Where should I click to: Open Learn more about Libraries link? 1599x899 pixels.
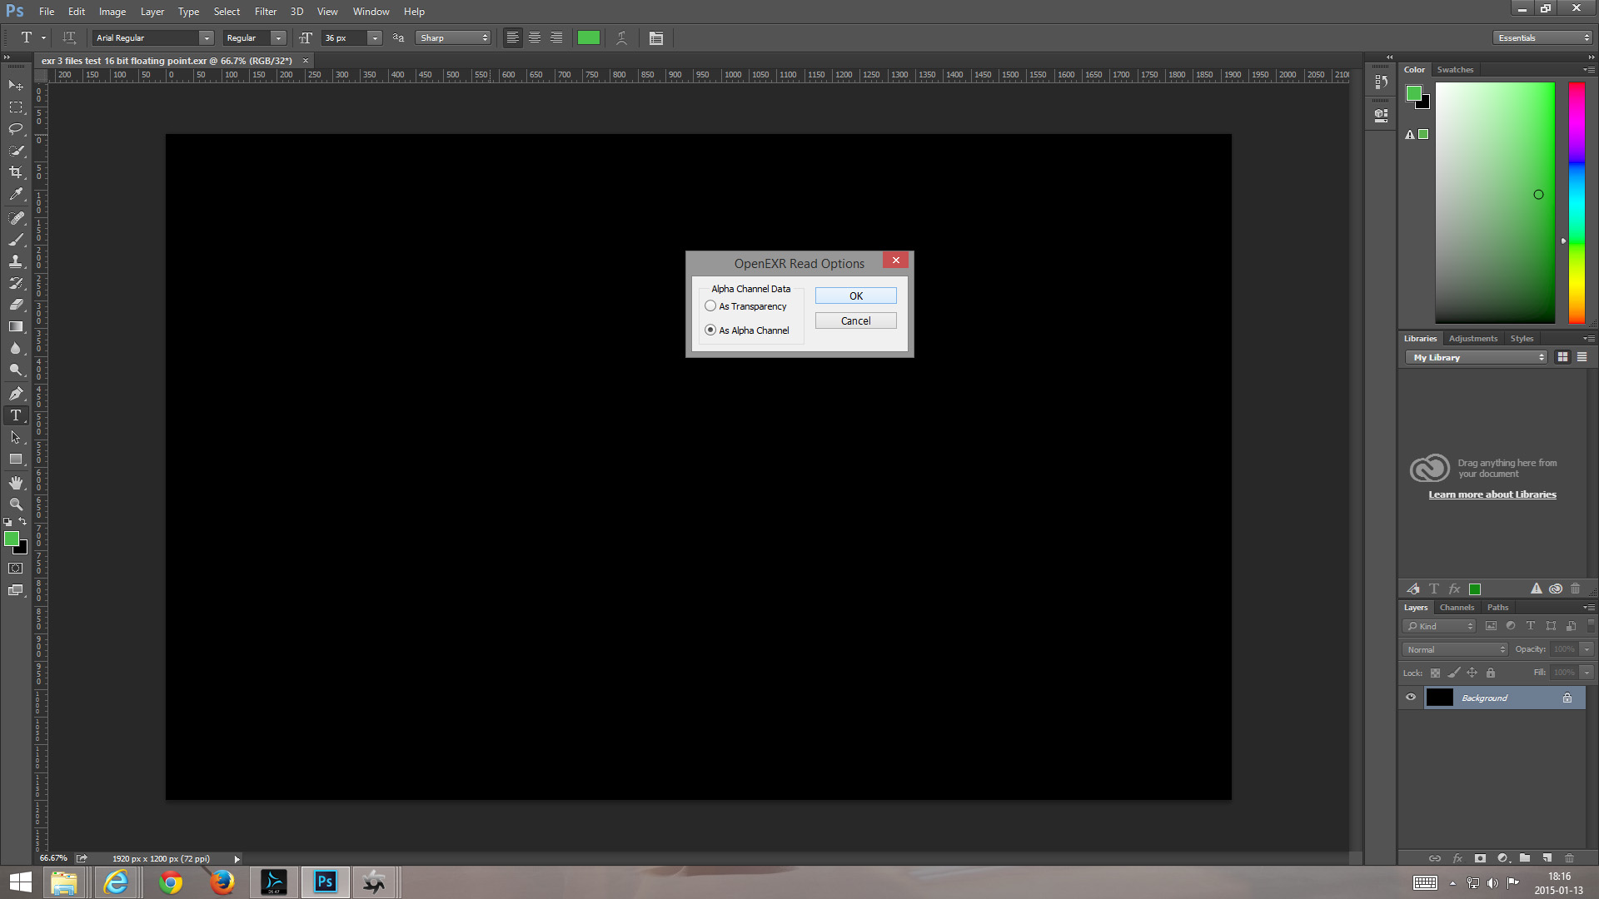[1492, 494]
